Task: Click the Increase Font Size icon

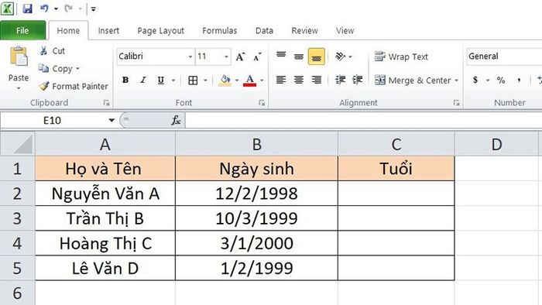Action: 240,57
